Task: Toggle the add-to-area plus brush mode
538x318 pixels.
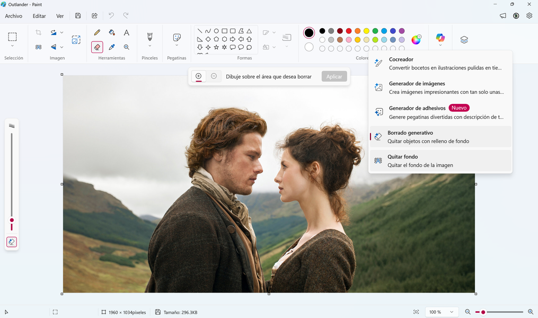Action: 198,76
